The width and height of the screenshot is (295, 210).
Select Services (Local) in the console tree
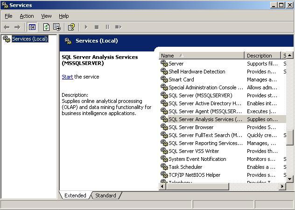(x=30, y=39)
